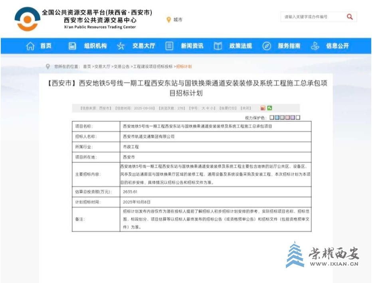Click the 估算总投资额(万元) label cell

click(96, 192)
